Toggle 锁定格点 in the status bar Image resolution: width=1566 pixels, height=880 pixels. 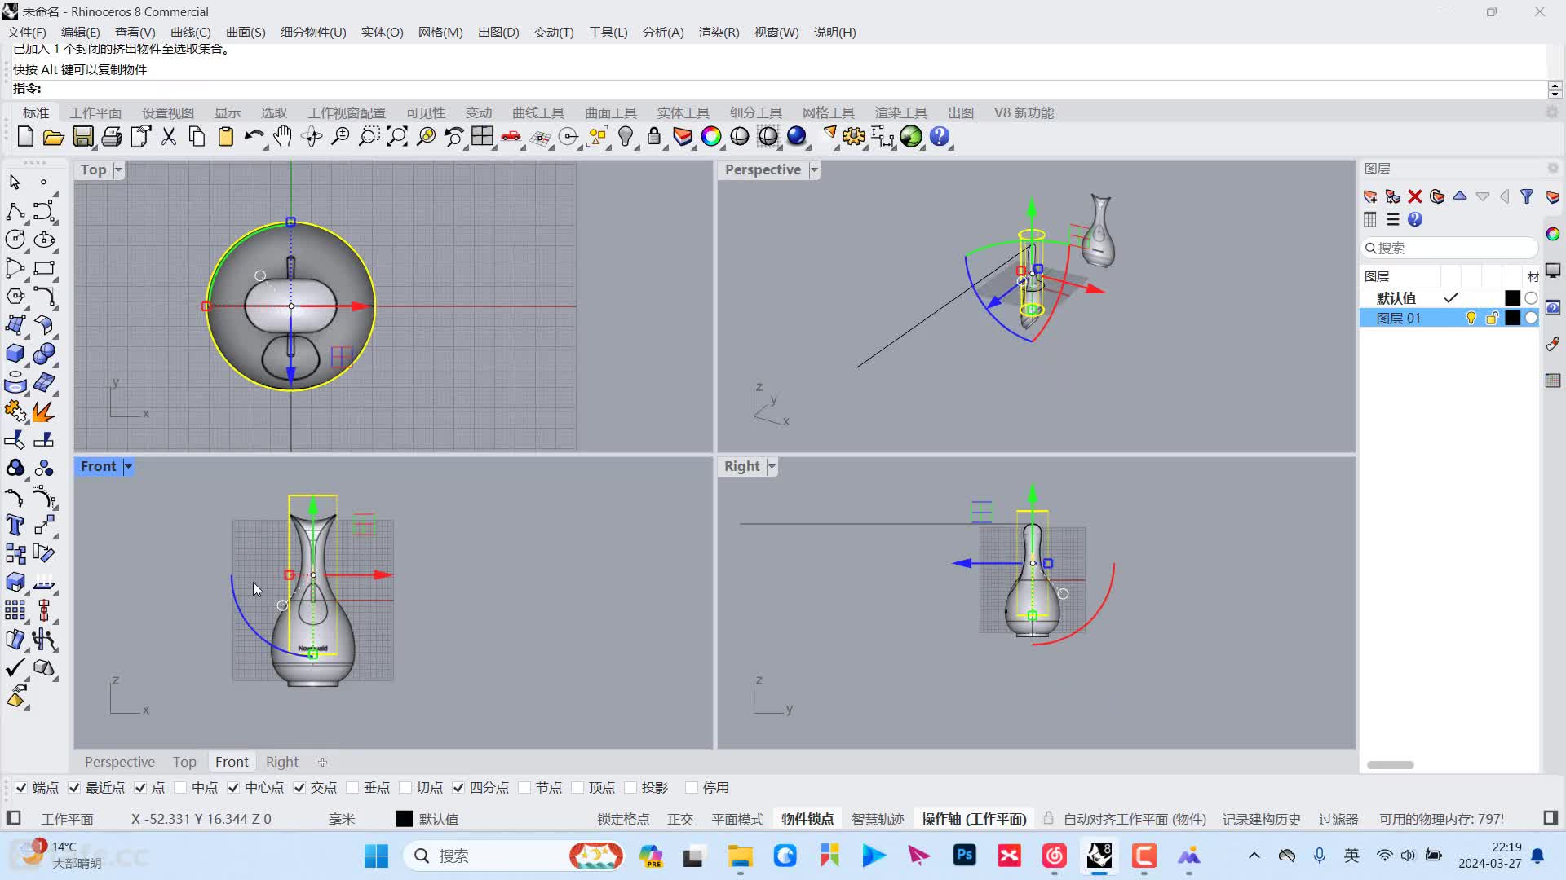(623, 819)
